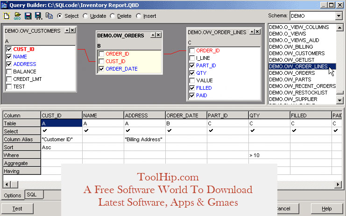Uncheck the FILLED column checkbox
Viewport: 346px width, 216px height.
192,88
